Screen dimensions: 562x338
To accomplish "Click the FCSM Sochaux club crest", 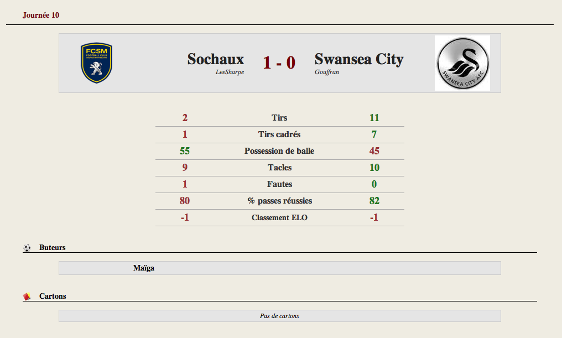I will [96, 63].
